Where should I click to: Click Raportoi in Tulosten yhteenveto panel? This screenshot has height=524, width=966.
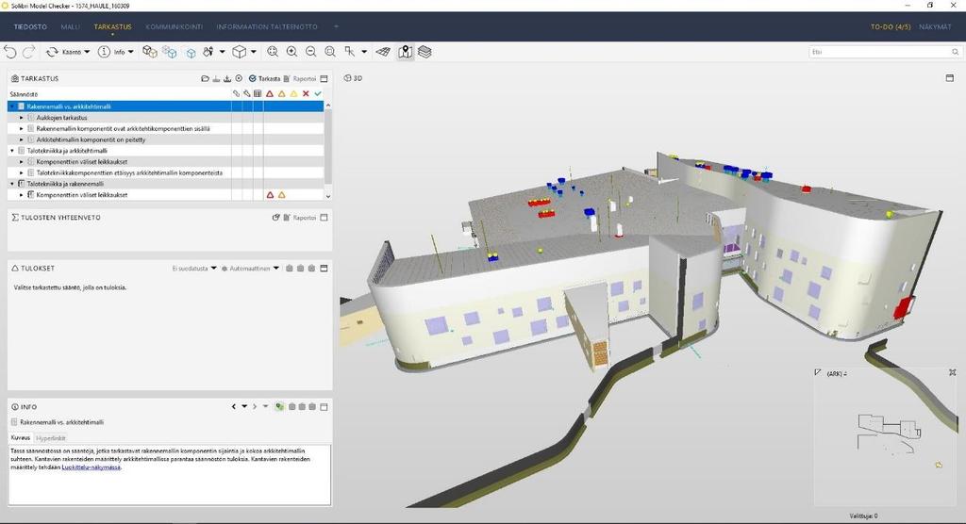[300, 218]
